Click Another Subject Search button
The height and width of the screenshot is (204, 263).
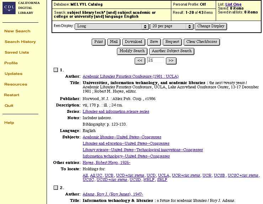point(172,51)
